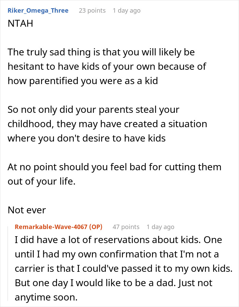Open Riker_Omega_Three's user profile

tap(38, 11)
